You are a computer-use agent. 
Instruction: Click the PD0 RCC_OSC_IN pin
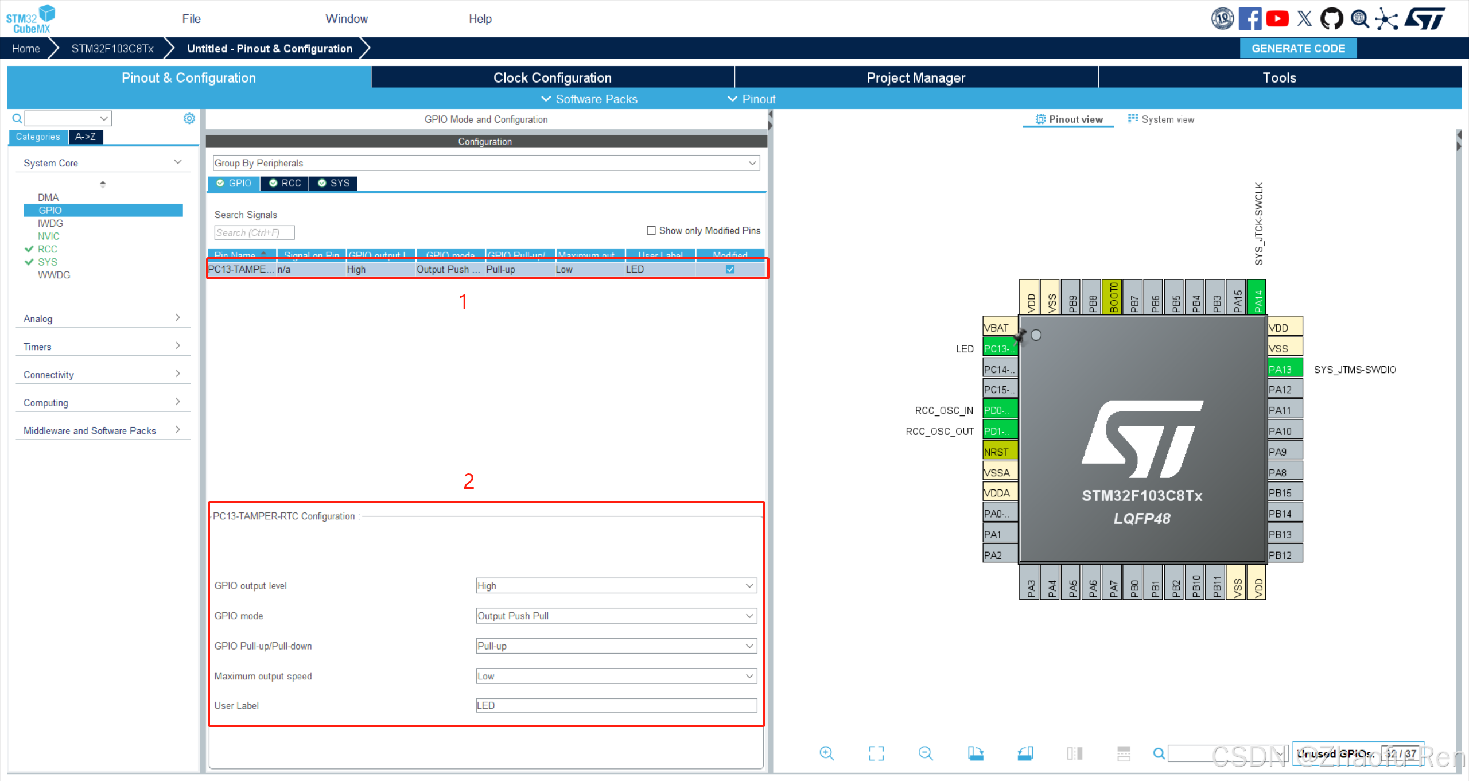[1000, 410]
